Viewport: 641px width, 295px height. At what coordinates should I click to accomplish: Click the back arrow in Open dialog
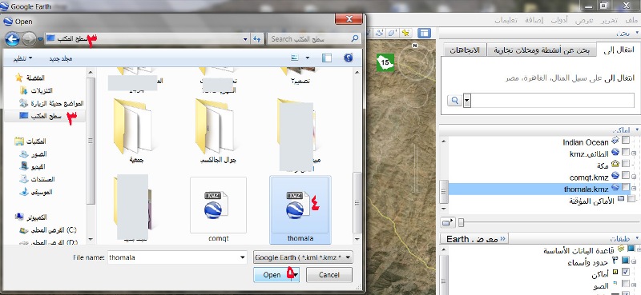12,39
